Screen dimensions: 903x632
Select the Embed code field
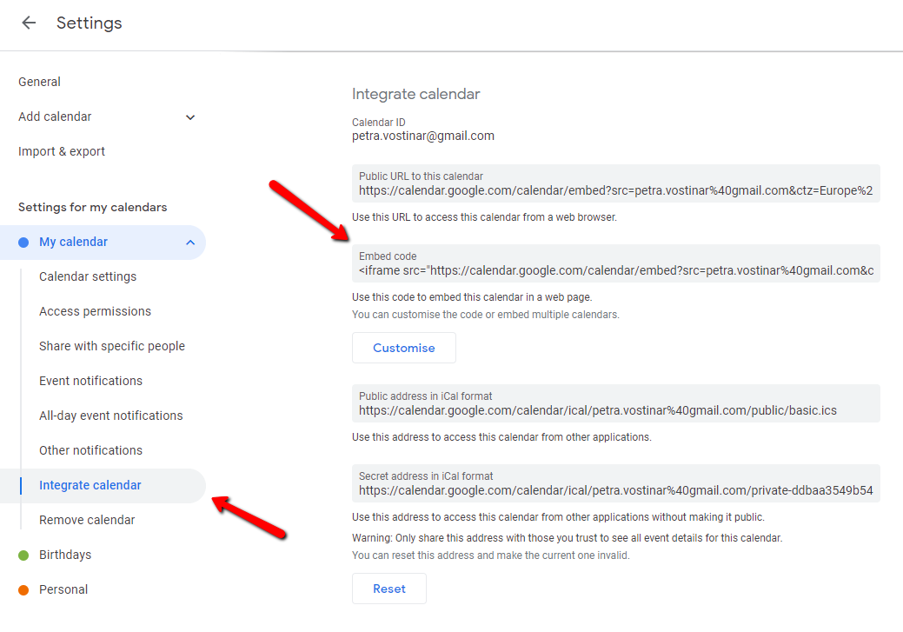coord(615,264)
